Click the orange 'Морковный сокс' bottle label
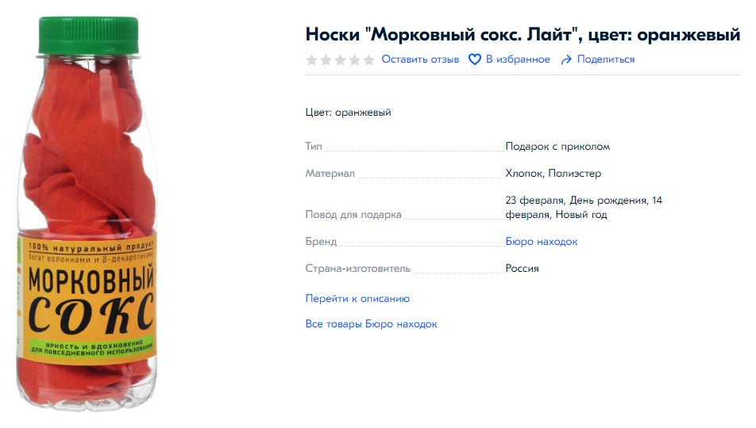 tap(87, 297)
